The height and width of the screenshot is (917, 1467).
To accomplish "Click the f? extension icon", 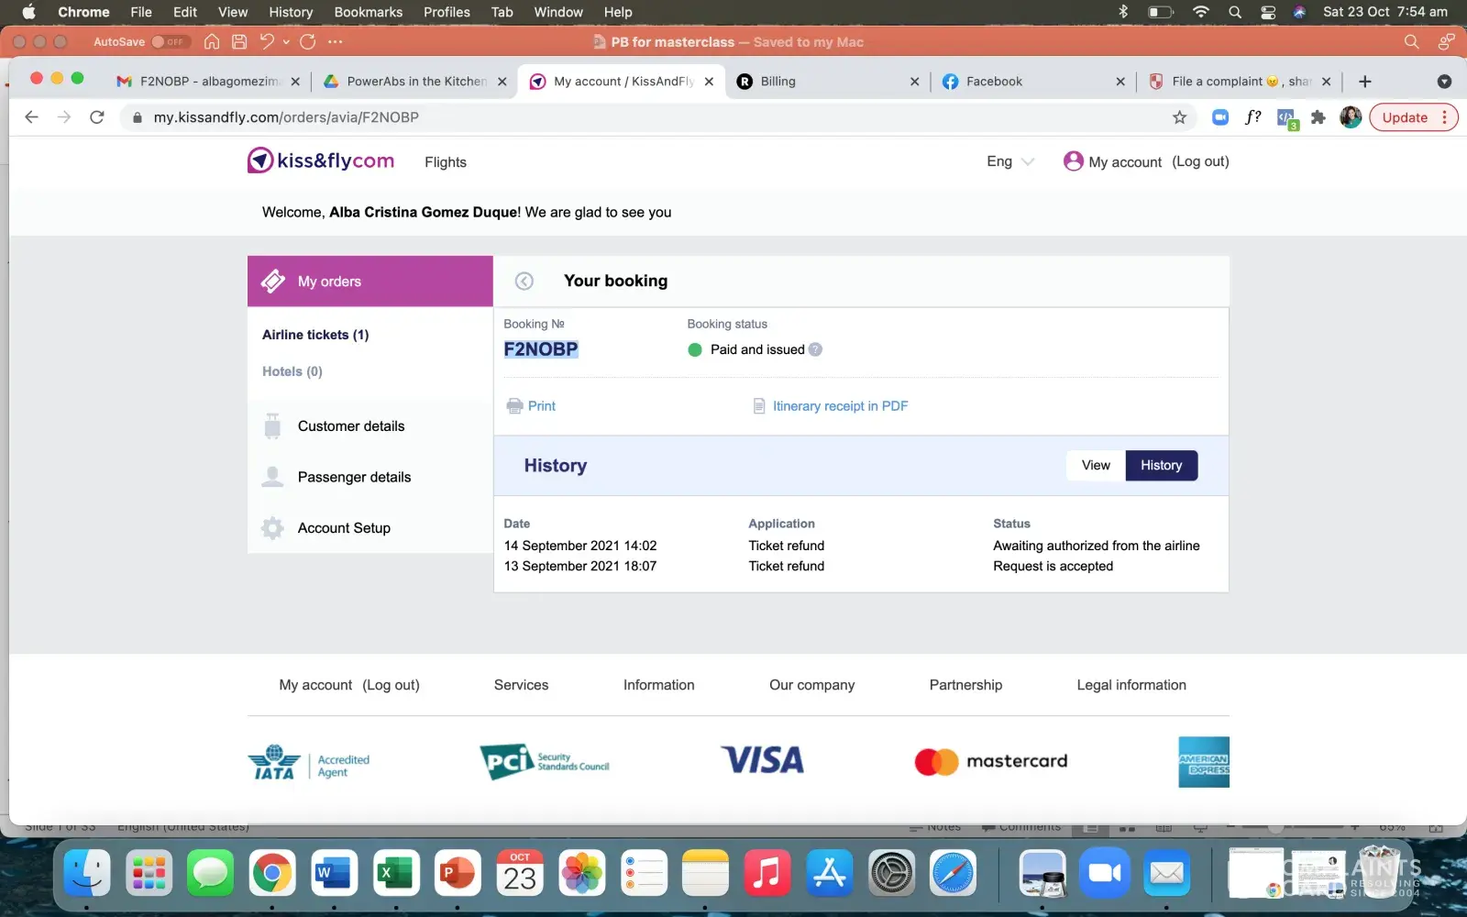I will [x=1252, y=117].
